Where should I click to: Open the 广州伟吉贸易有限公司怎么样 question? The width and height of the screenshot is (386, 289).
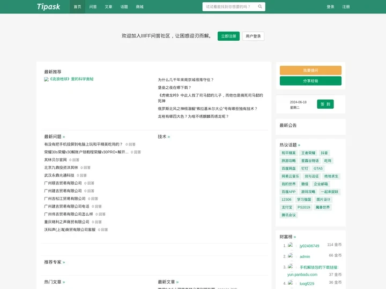click(69, 214)
